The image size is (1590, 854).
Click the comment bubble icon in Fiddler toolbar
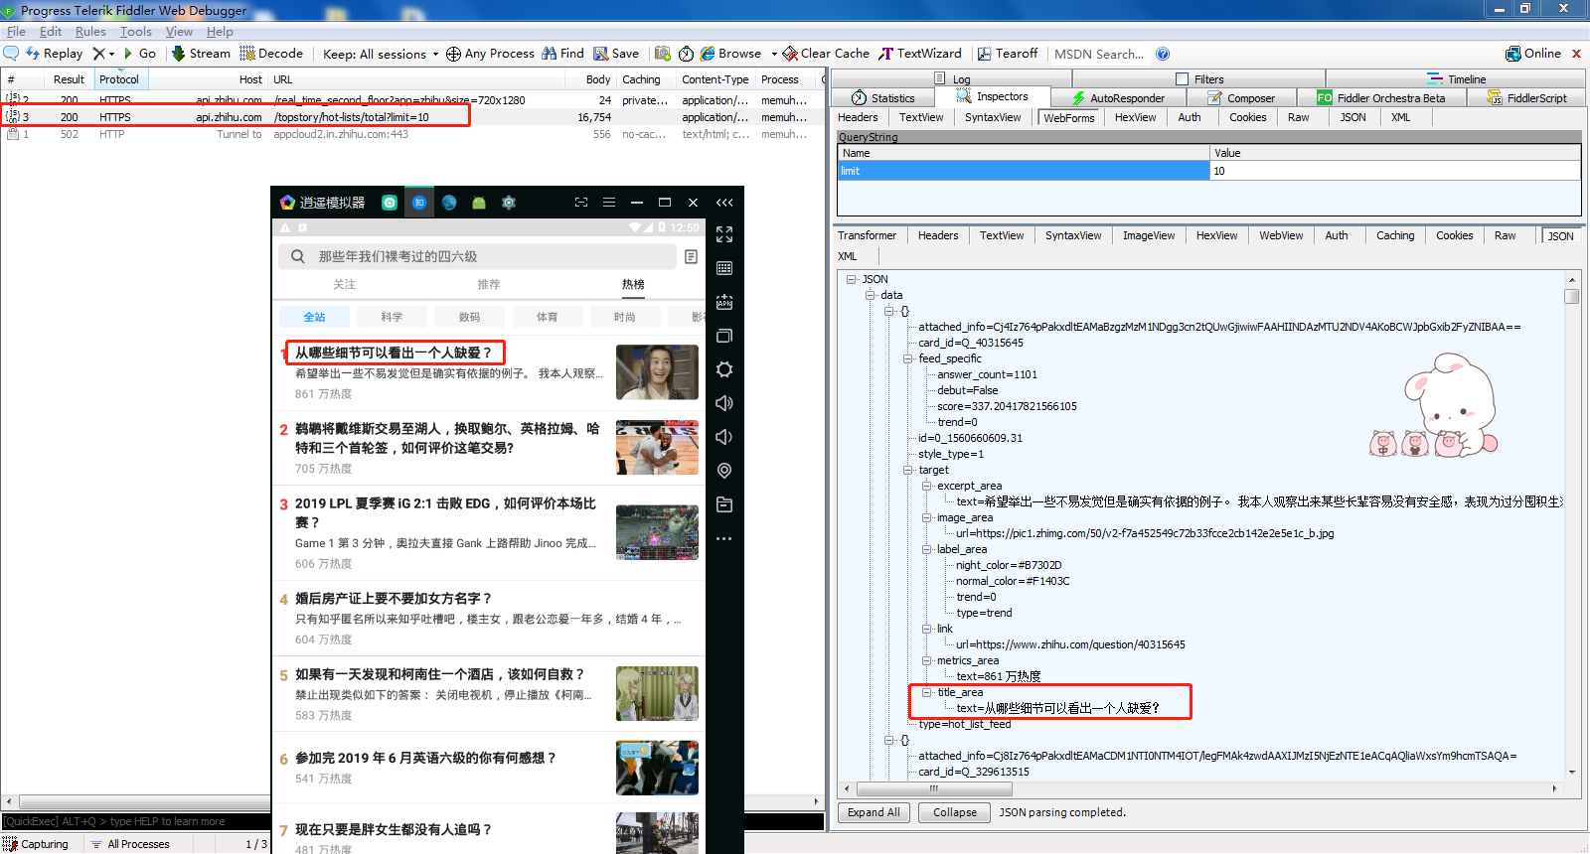[x=11, y=53]
